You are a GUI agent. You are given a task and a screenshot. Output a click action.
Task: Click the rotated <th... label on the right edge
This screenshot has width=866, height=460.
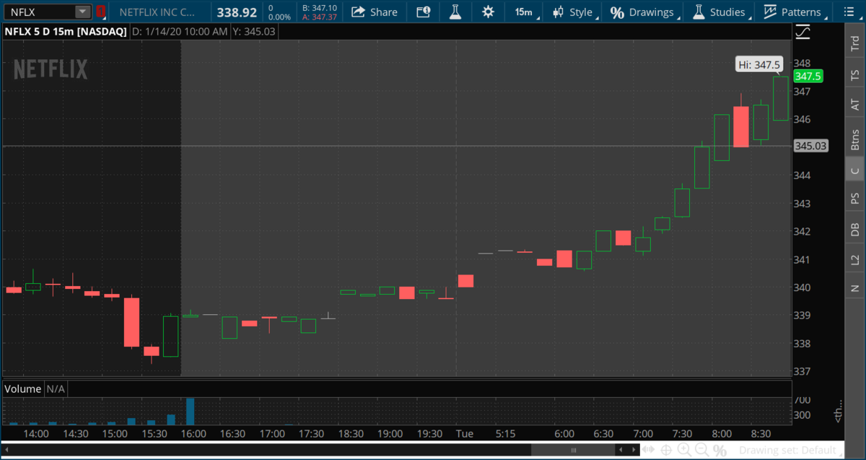tap(838, 412)
